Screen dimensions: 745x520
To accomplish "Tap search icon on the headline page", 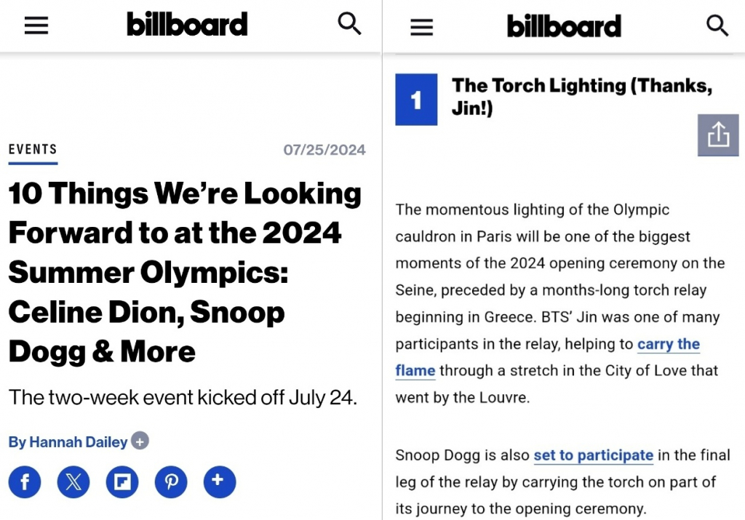I will coord(350,25).
